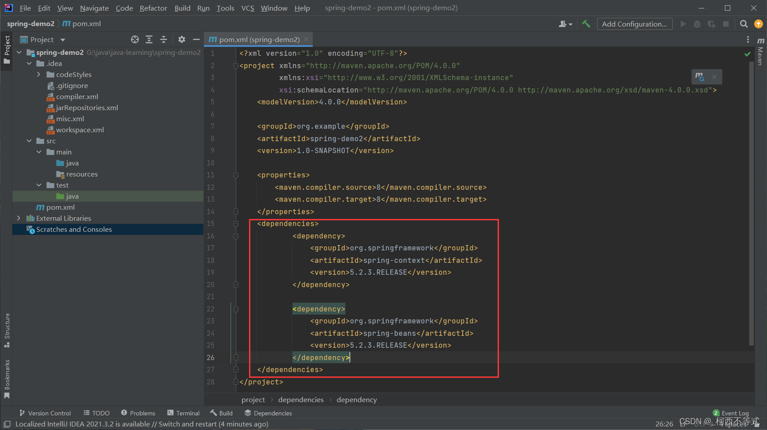Open the Search Everywhere magnifier
767x430 pixels.
(744, 24)
